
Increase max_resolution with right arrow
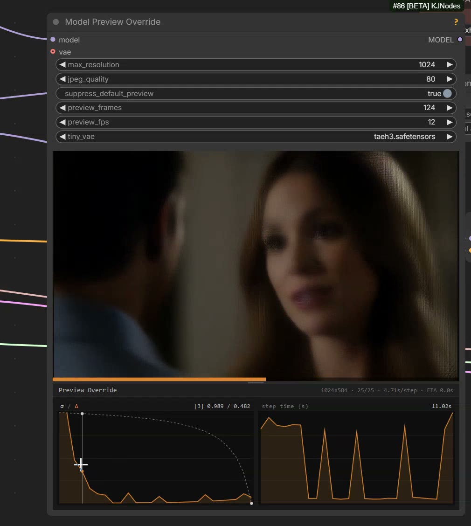450,64
